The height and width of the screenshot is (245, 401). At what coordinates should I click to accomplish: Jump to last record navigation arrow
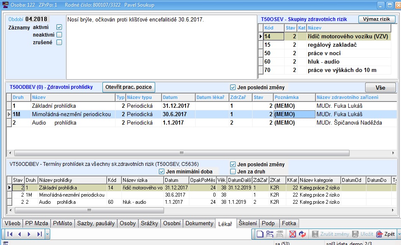[x=39, y=234]
